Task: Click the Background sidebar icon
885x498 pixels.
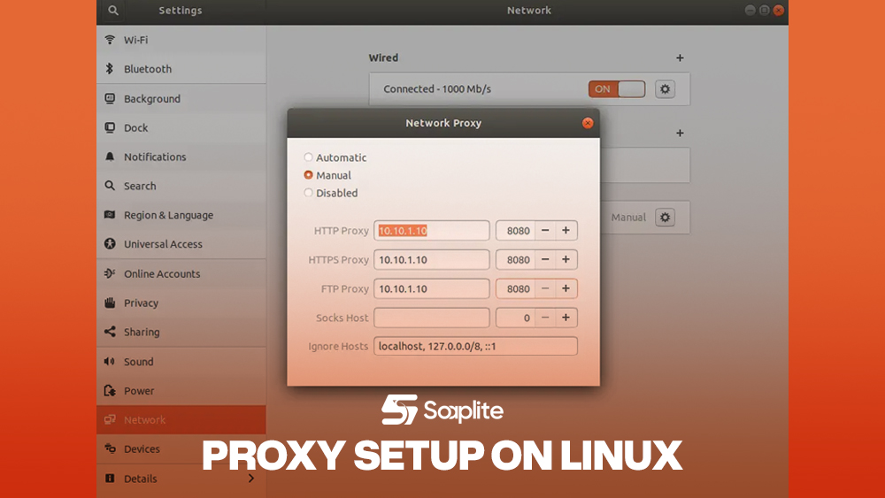Action: (x=110, y=98)
